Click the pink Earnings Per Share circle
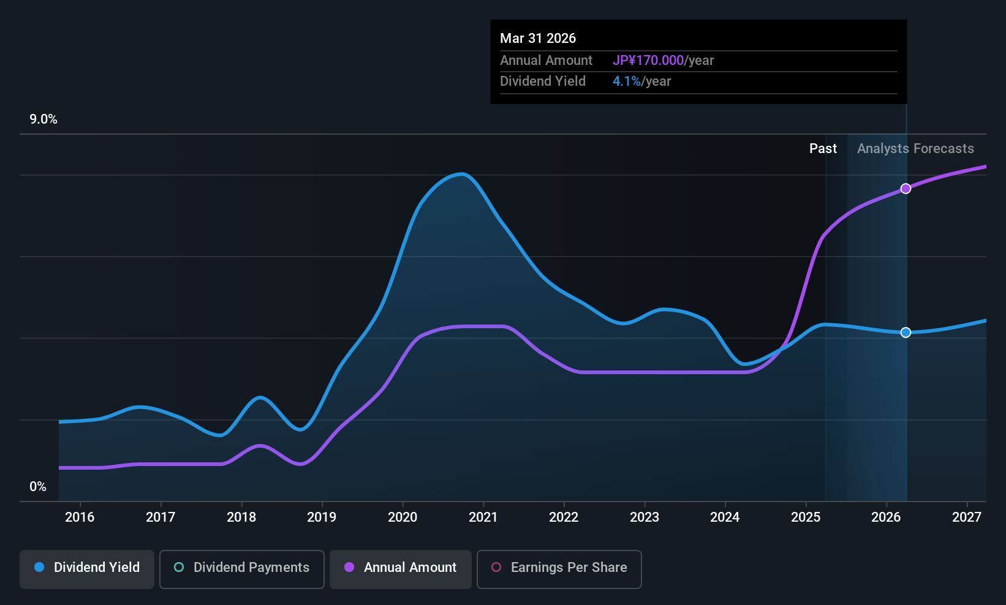Image resolution: width=1006 pixels, height=605 pixels. (496, 567)
